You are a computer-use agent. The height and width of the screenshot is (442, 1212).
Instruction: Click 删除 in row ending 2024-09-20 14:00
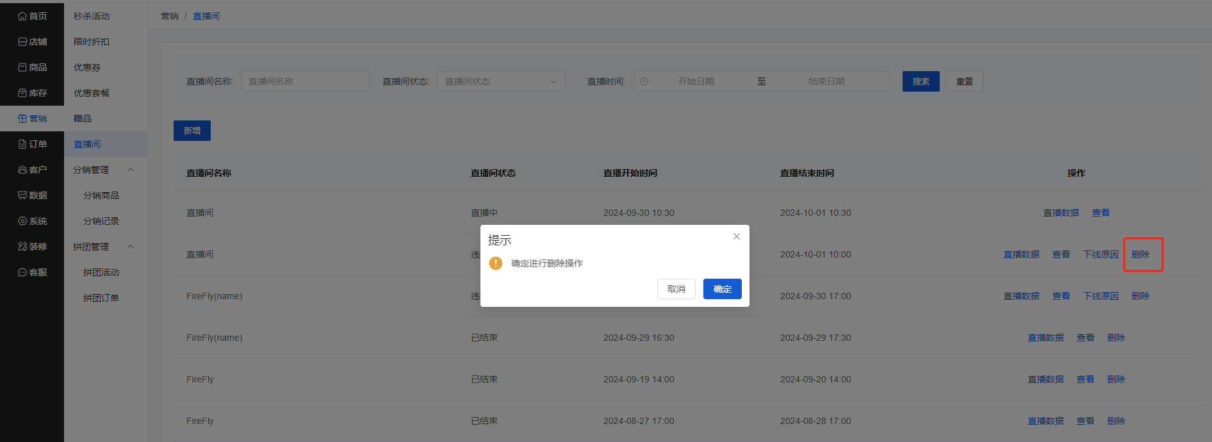(1117, 379)
